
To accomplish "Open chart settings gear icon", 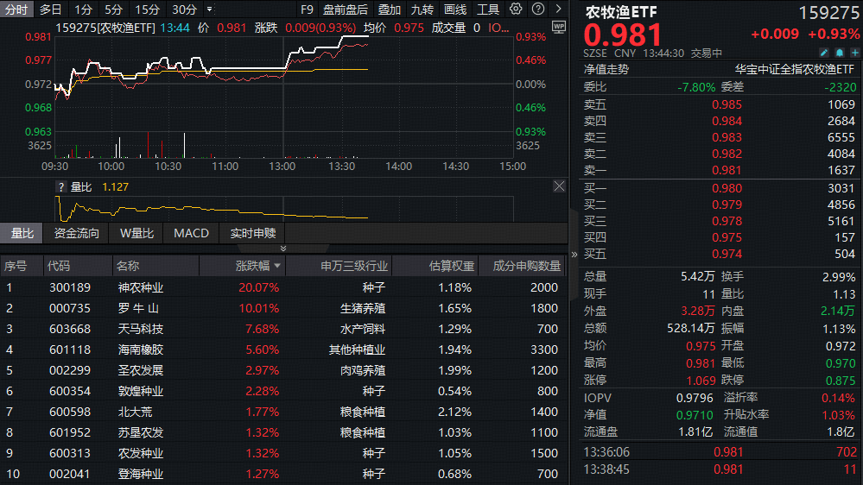I will 516,9.
